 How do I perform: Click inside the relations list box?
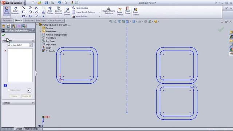tap(20, 65)
